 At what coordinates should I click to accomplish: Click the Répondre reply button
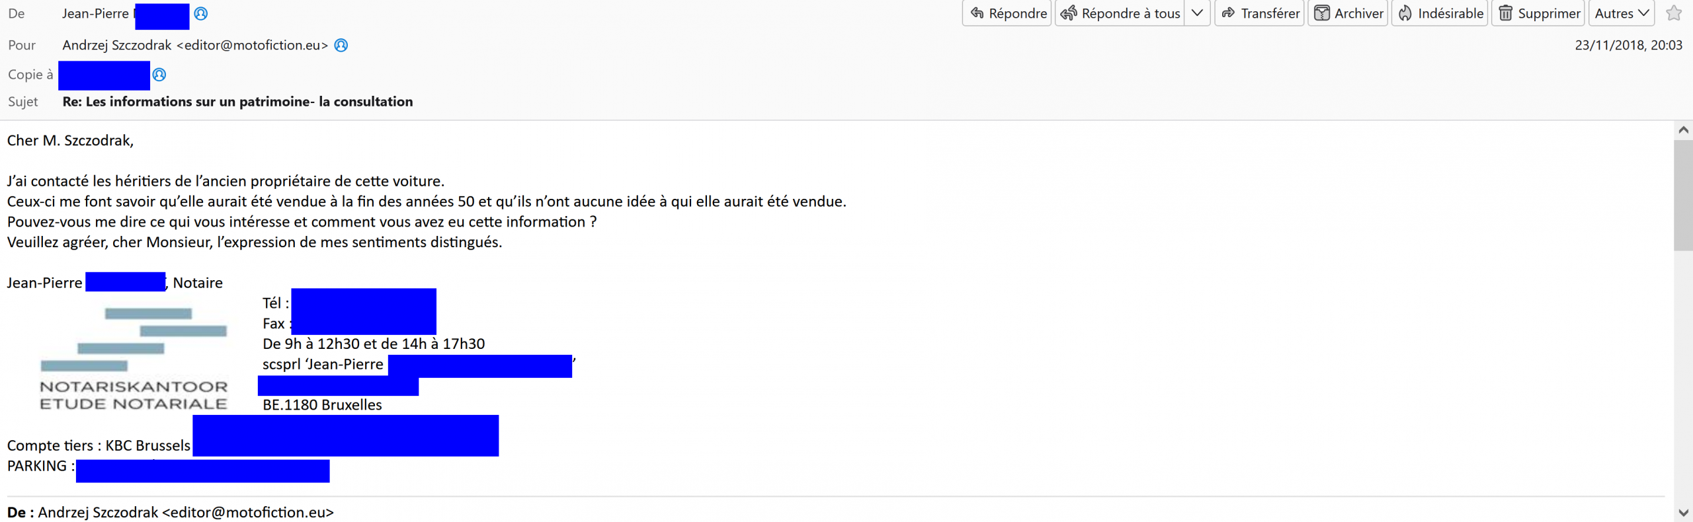pos(1007,13)
